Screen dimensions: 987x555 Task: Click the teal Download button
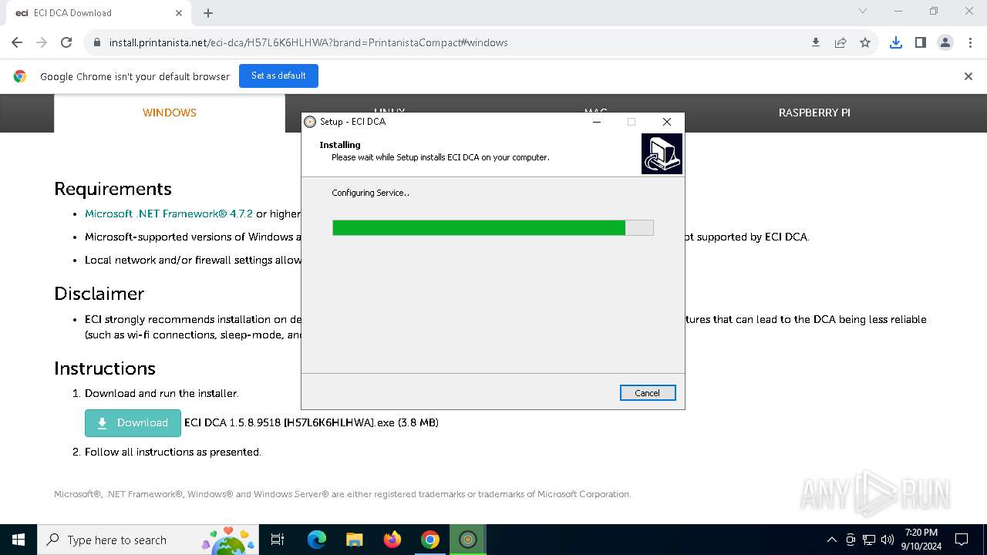point(133,423)
